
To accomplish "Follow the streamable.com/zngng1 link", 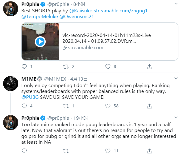I will point(121,11).
